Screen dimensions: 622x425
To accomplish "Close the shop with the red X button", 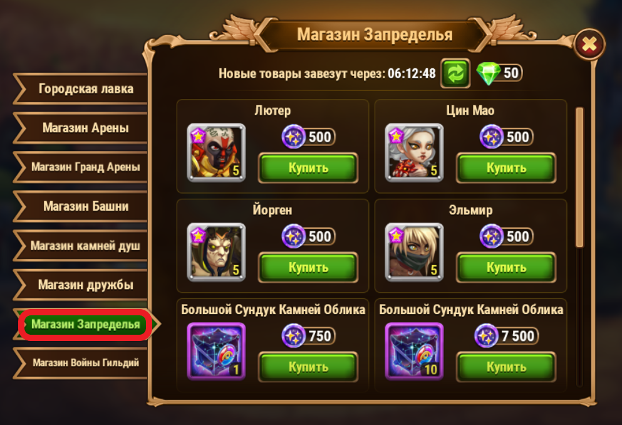I will [589, 44].
